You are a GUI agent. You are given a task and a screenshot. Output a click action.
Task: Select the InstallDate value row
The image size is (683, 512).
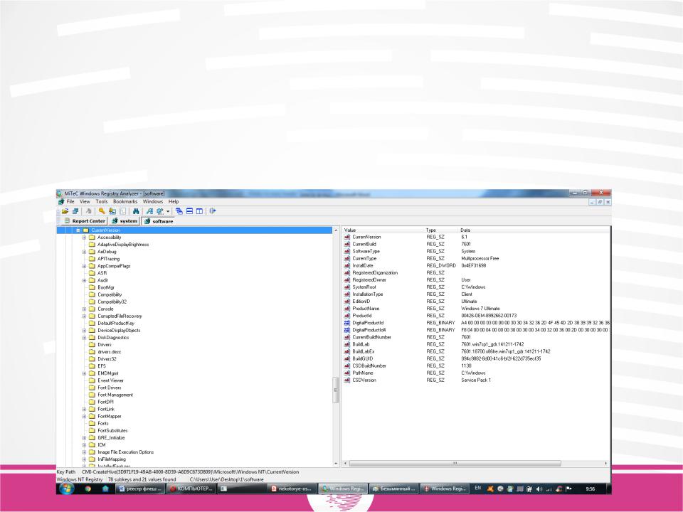[x=476, y=265]
